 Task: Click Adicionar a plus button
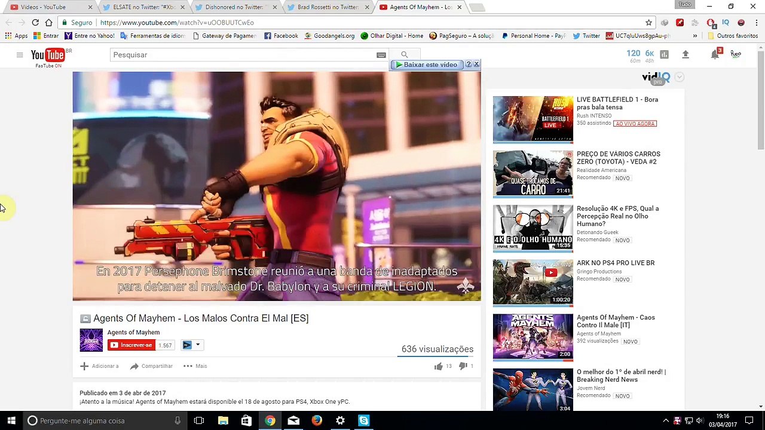tap(84, 366)
